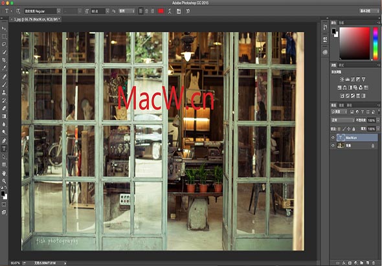Switch to the Channels tab
The height and width of the screenshot is (266, 382).
[342, 105]
